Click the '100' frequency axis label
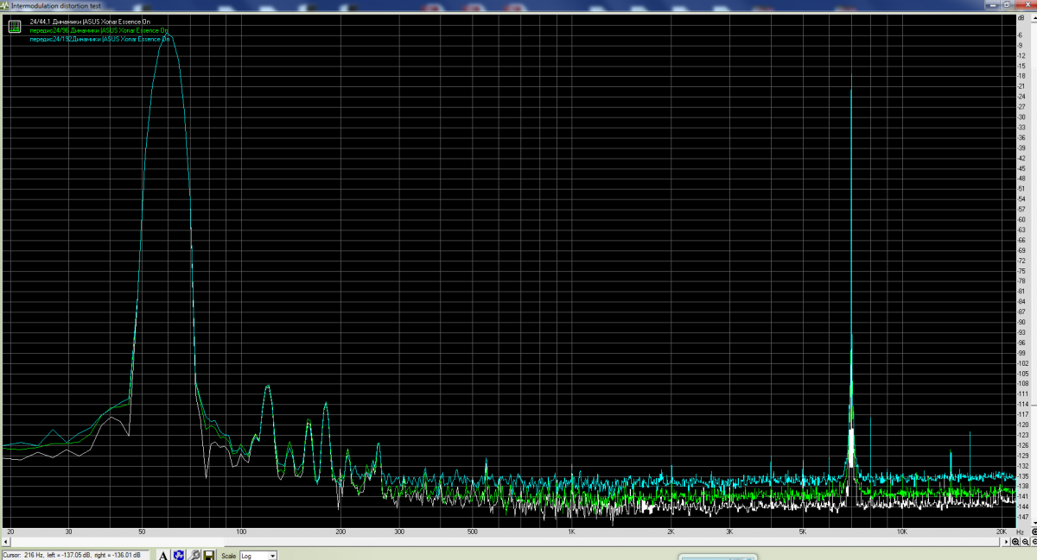1037x560 pixels. (x=241, y=532)
